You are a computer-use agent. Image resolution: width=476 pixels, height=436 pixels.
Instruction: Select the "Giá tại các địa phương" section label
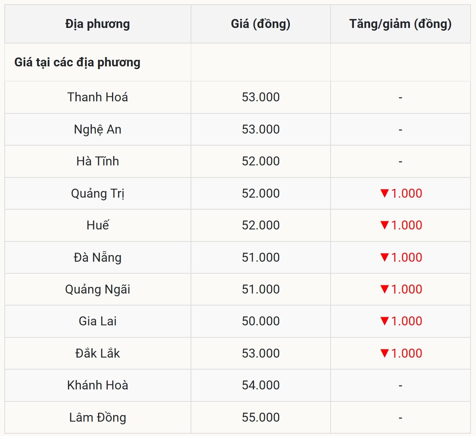pos(77,62)
